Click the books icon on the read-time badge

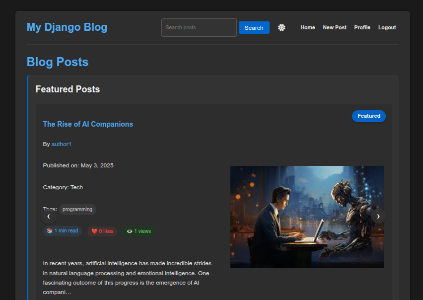[49, 230]
